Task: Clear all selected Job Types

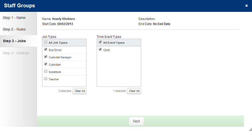Action: (79, 91)
